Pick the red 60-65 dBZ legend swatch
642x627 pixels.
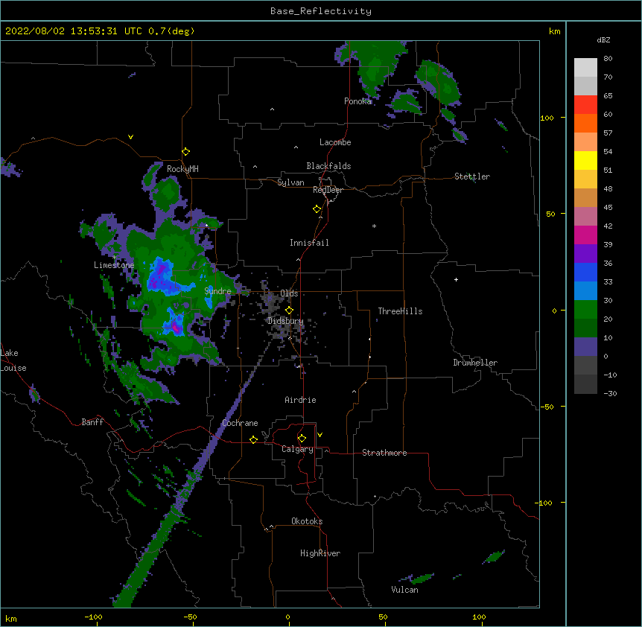click(x=585, y=105)
